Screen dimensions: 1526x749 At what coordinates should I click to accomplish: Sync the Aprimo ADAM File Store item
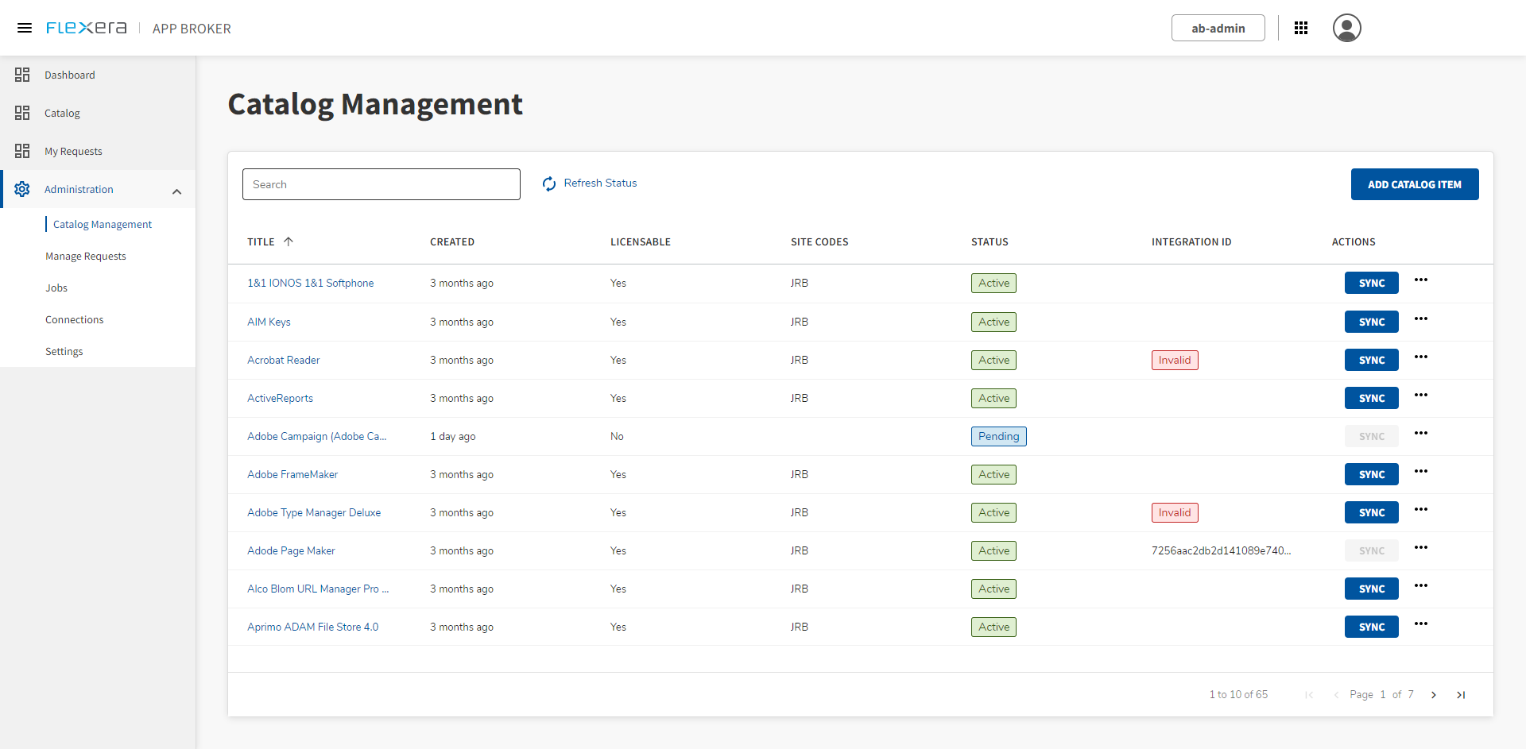click(x=1372, y=627)
